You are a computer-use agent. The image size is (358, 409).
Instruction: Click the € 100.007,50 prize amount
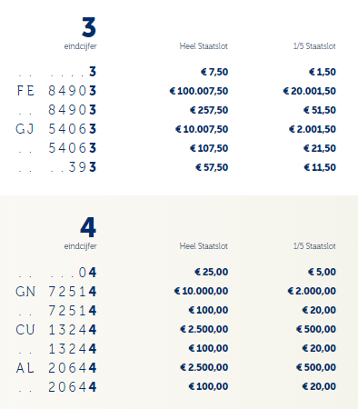click(x=199, y=91)
